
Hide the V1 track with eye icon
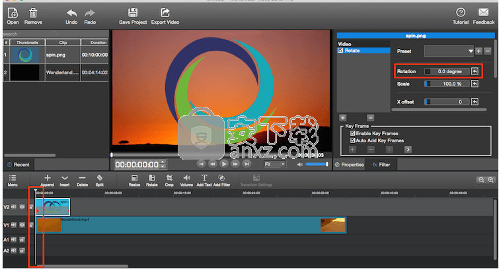22,225
